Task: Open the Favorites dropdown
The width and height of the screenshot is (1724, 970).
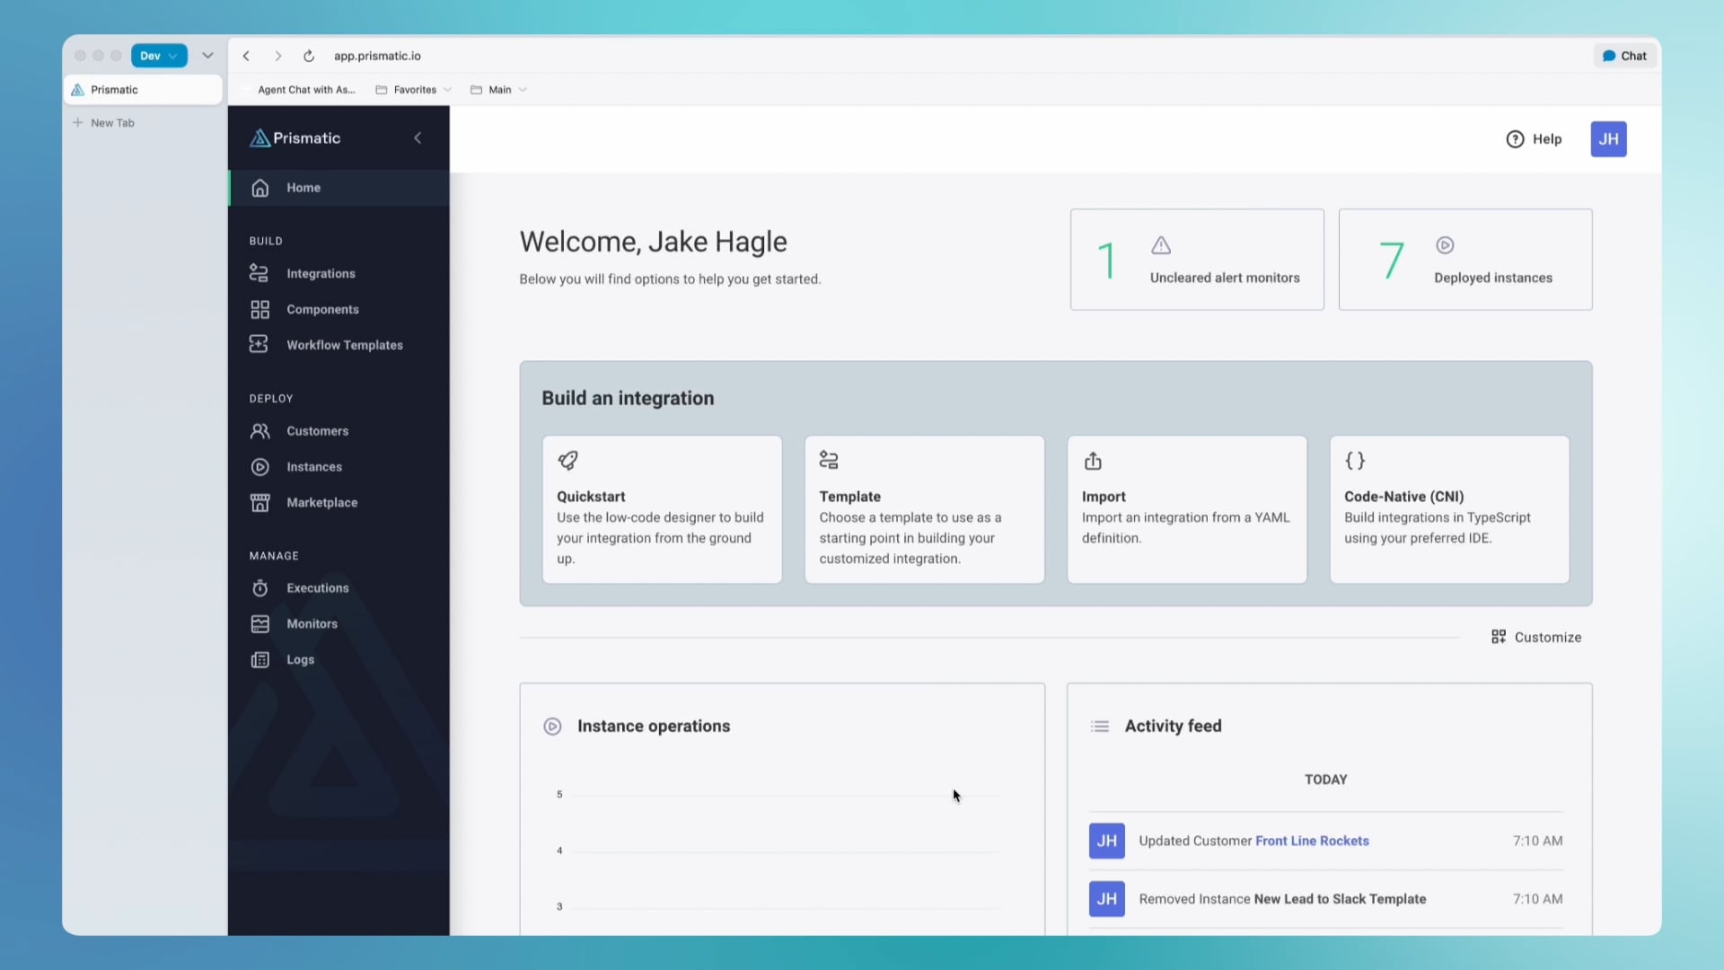Action: [414, 90]
